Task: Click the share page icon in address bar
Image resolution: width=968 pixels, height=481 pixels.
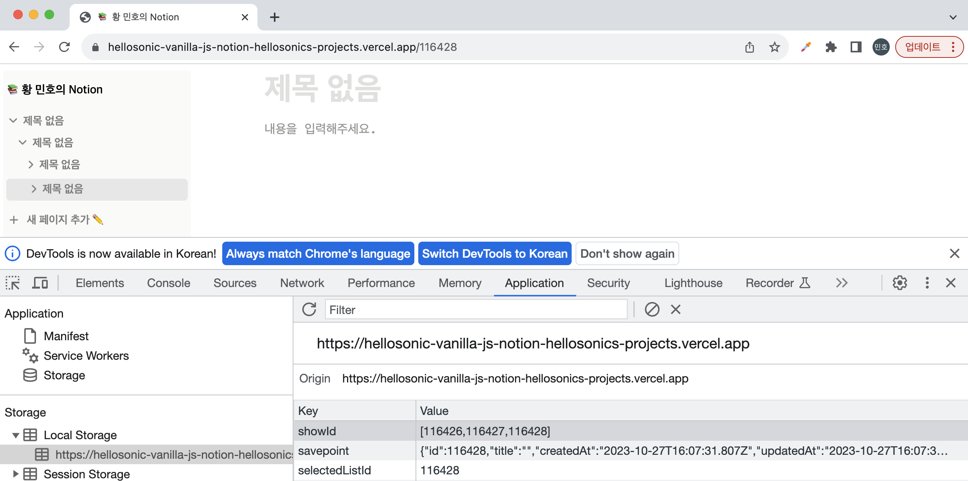Action: point(749,47)
